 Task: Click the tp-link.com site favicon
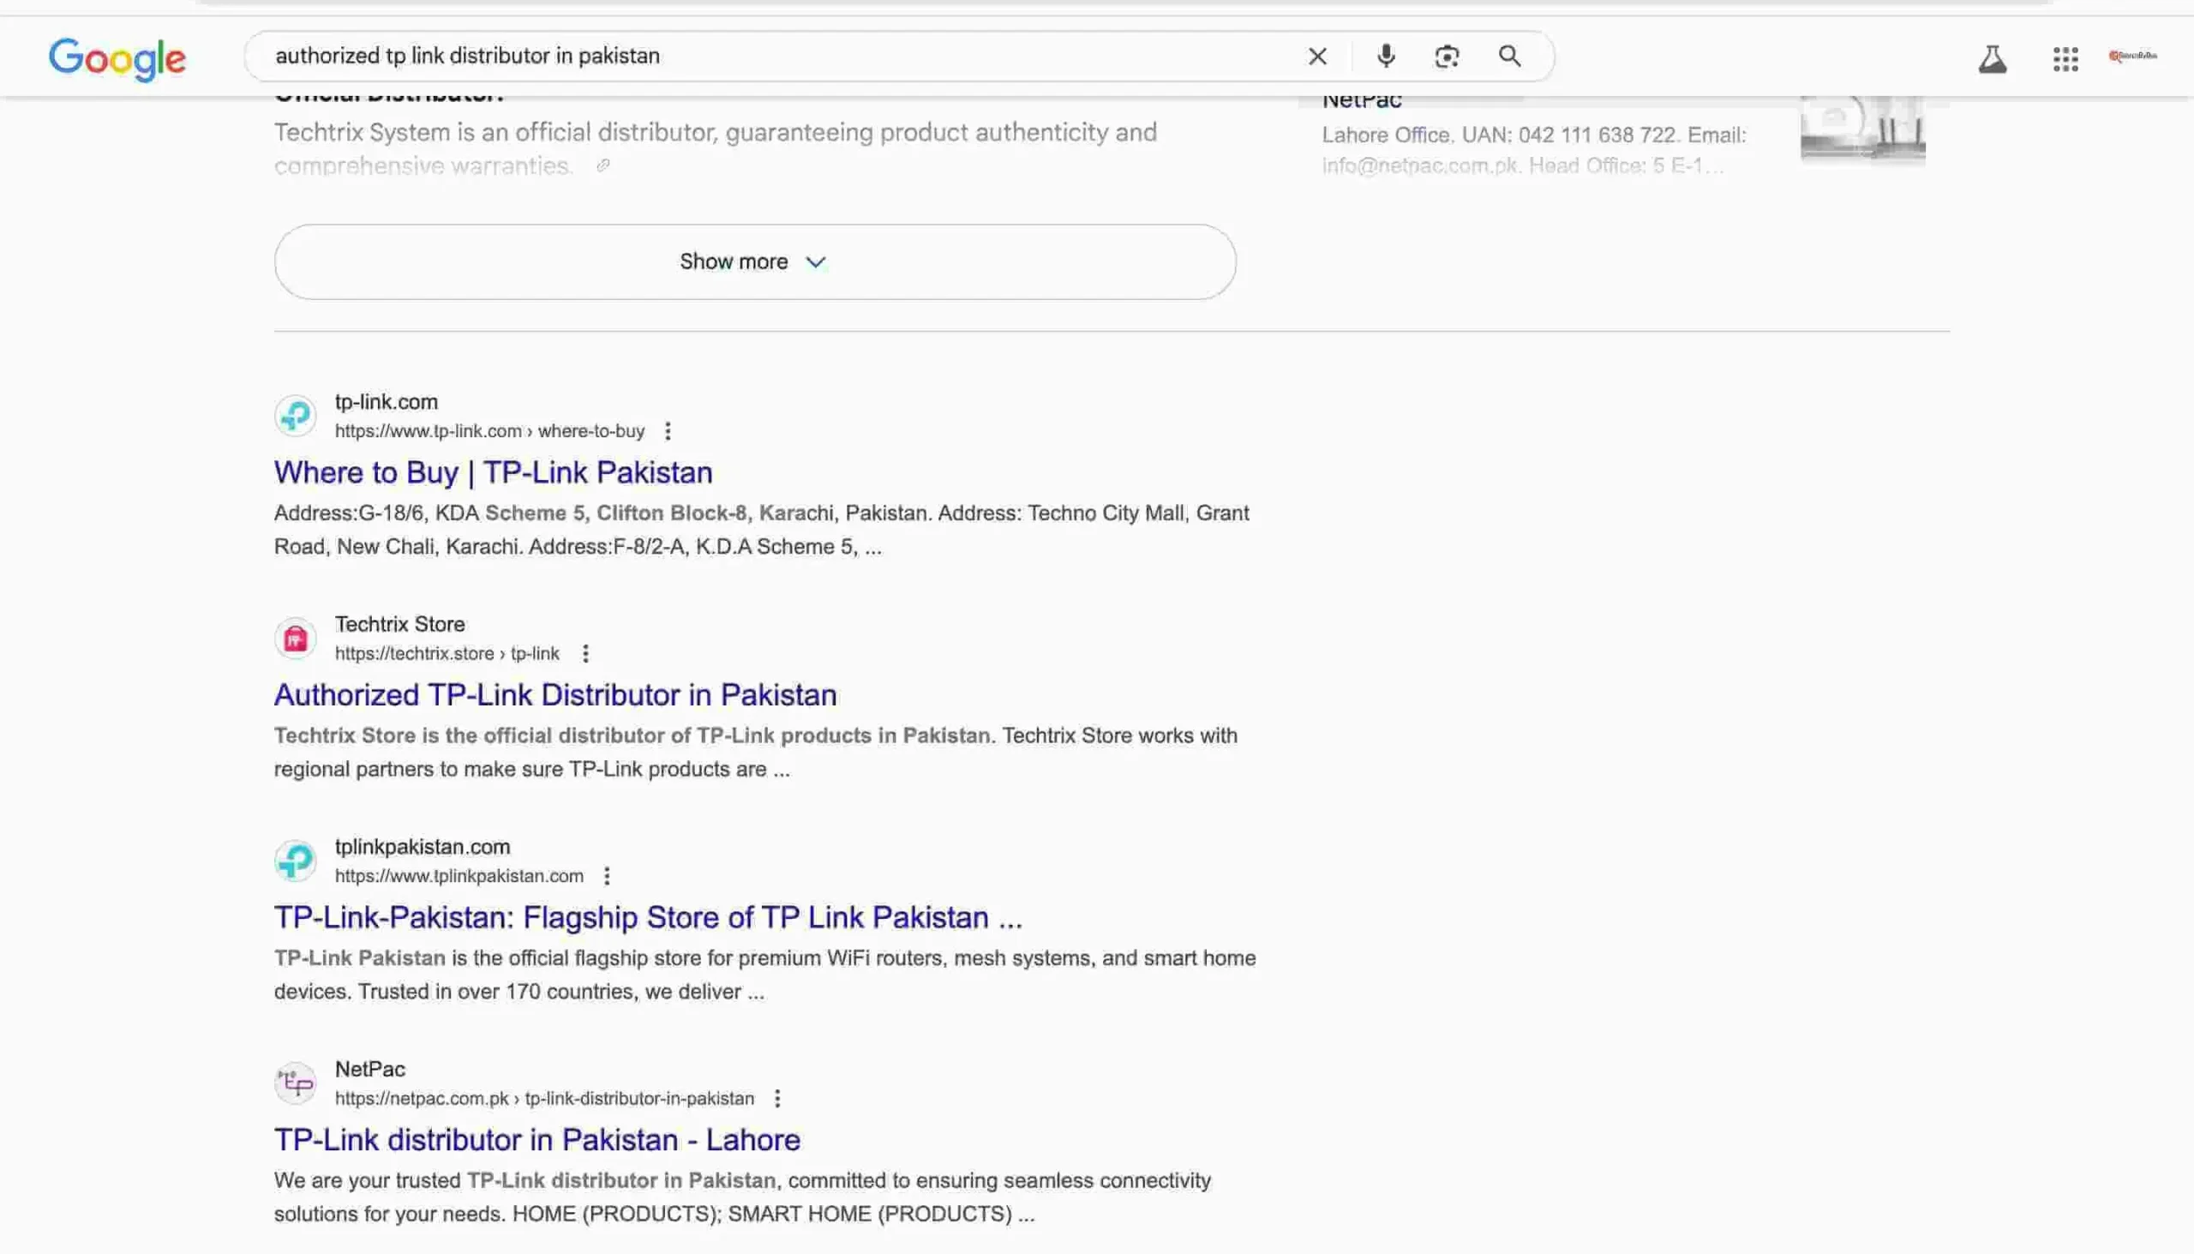click(x=296, y=415)
